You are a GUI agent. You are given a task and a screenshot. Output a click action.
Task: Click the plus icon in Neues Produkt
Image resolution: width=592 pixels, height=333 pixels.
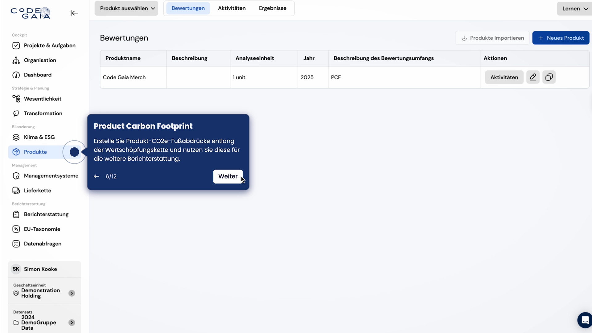click(x=541, y=38)
